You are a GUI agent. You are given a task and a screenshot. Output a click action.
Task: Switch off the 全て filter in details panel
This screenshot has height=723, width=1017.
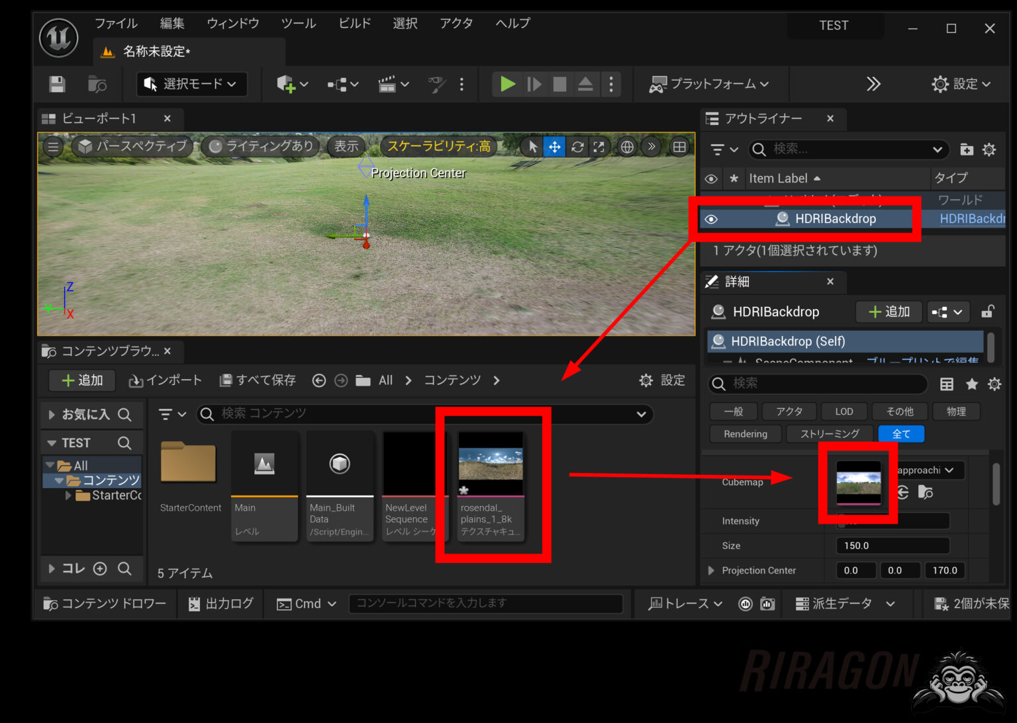coord(901,434)
